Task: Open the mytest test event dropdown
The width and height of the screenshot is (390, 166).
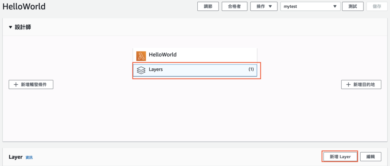Action: click(x=310, y=6)
